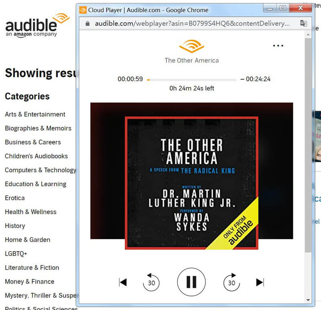This screenshot has height=310, width=321.
Task: Open LGBTQ+ category
Action: tap(16, 254)
